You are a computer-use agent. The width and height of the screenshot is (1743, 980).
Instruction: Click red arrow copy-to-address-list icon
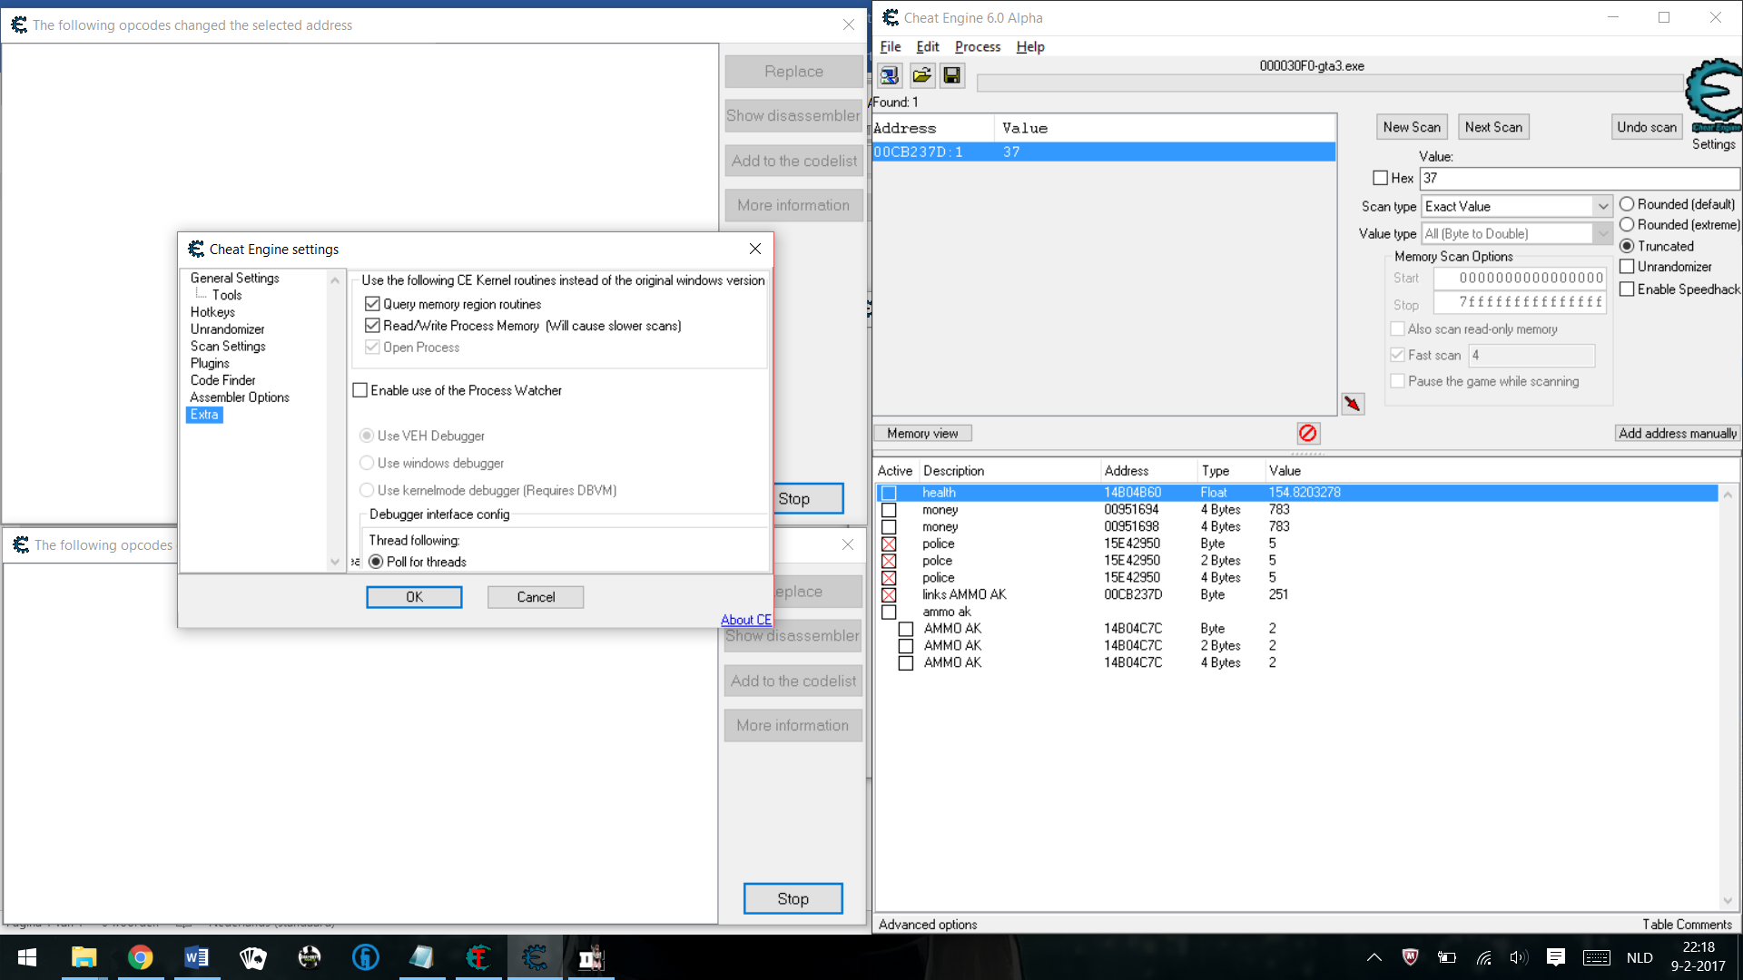click(x=1353, y=404)
